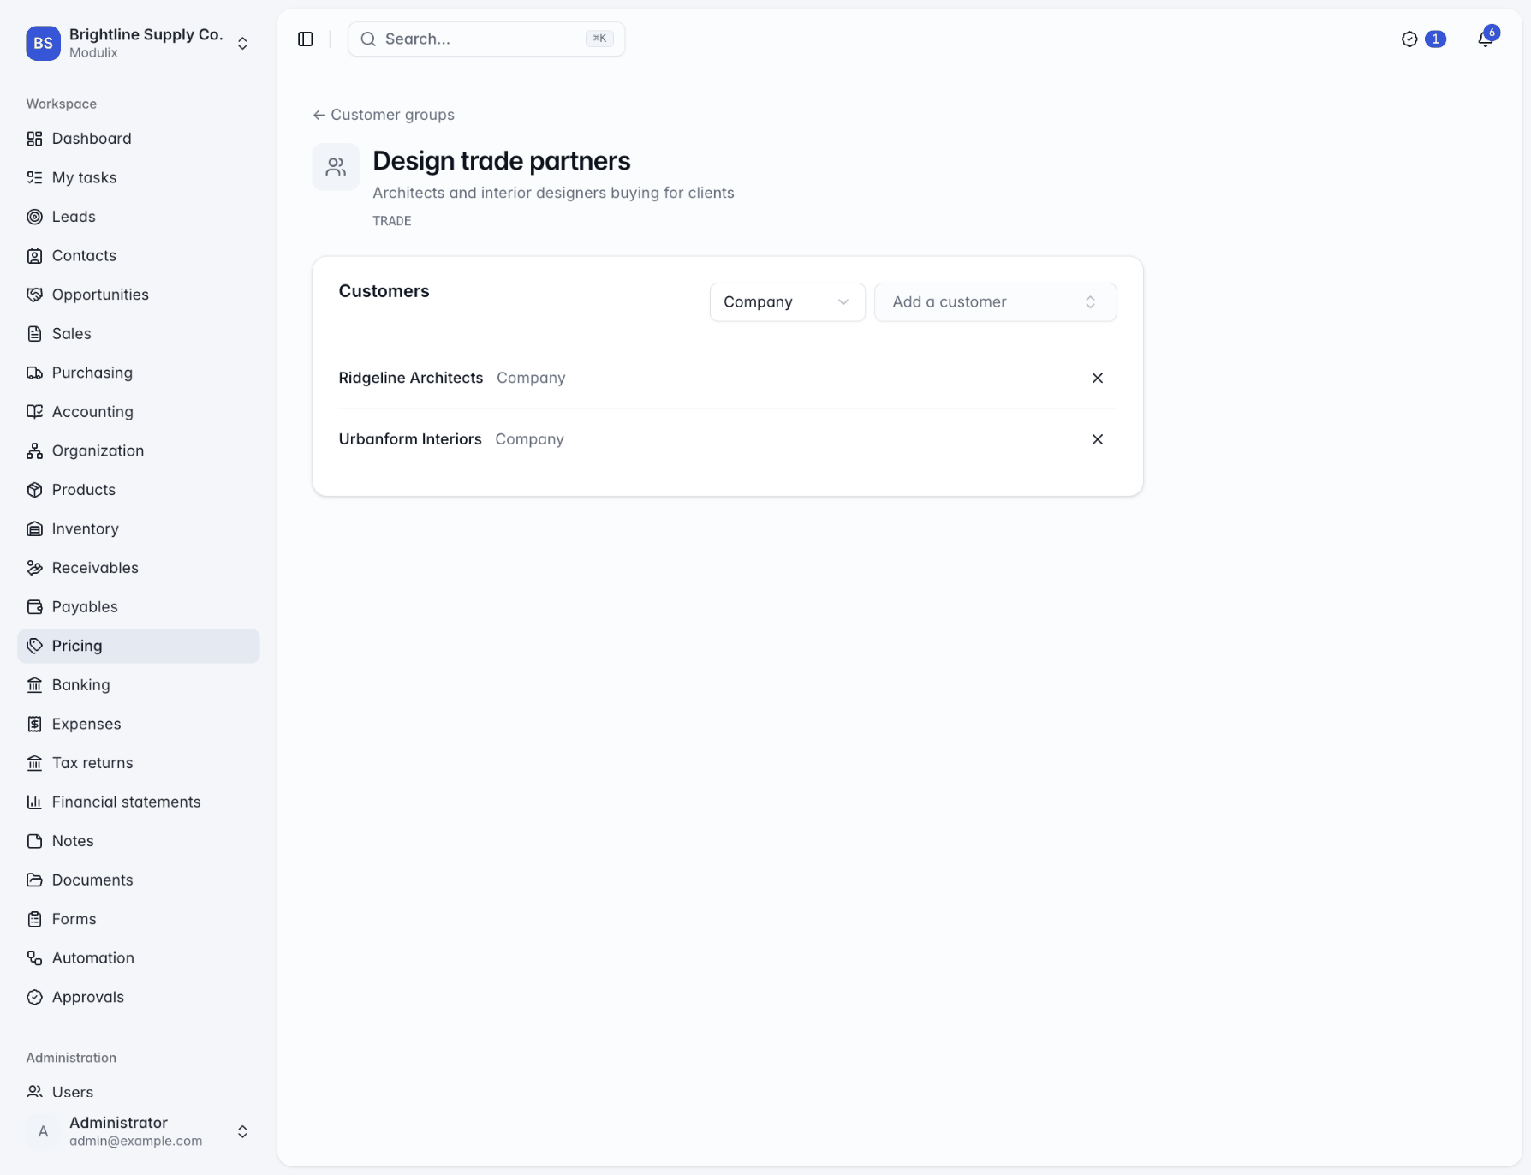Click the BS workspace avatar
Image resolution: width=1531 pixels, height=1175 pixels.
(x=43, y=43)
